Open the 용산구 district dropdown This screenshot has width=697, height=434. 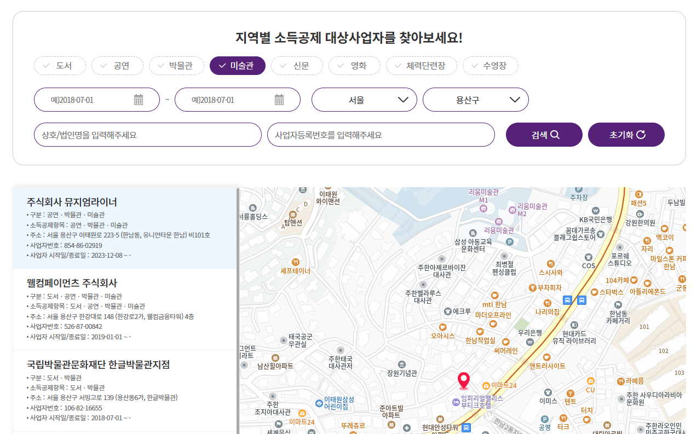(x=476, y=100)
